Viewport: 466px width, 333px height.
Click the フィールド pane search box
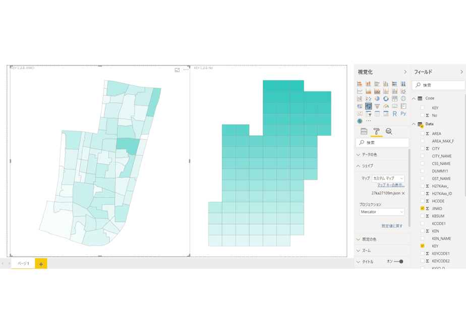[438, 85]
